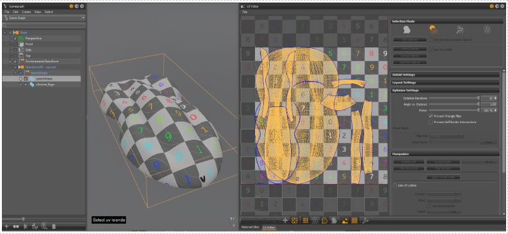Open the Select menu
Image resolution: width=508 pixels, height=234 pixels.
[49, 12]
